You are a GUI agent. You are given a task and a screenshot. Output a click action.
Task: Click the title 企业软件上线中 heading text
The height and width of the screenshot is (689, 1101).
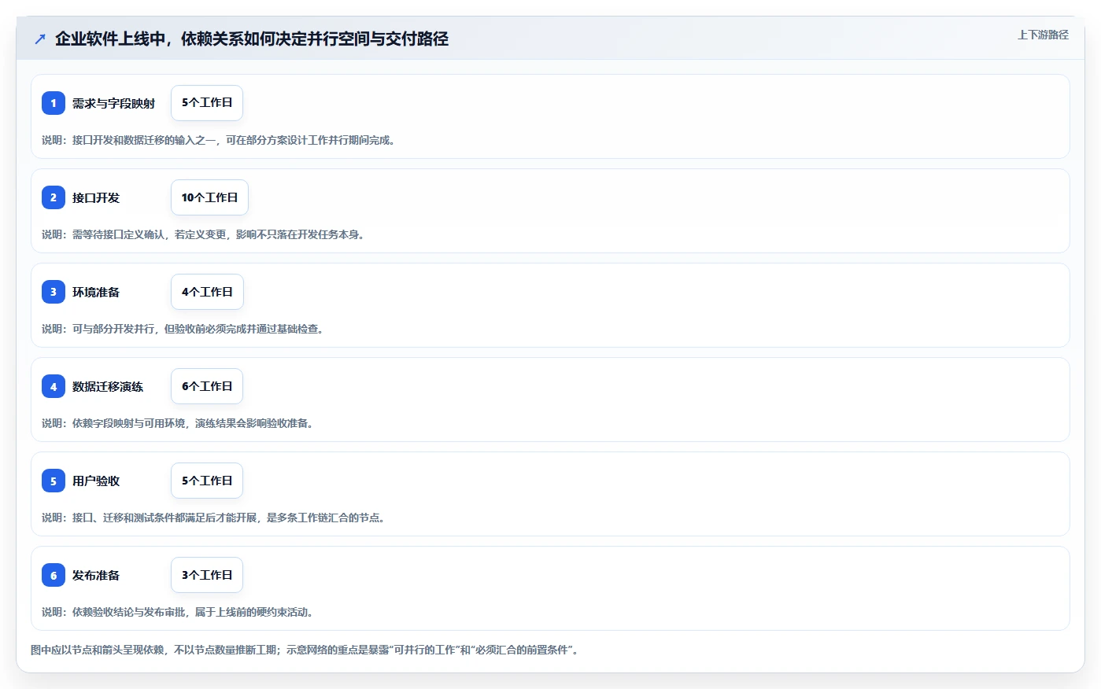(x=252, y=39)
